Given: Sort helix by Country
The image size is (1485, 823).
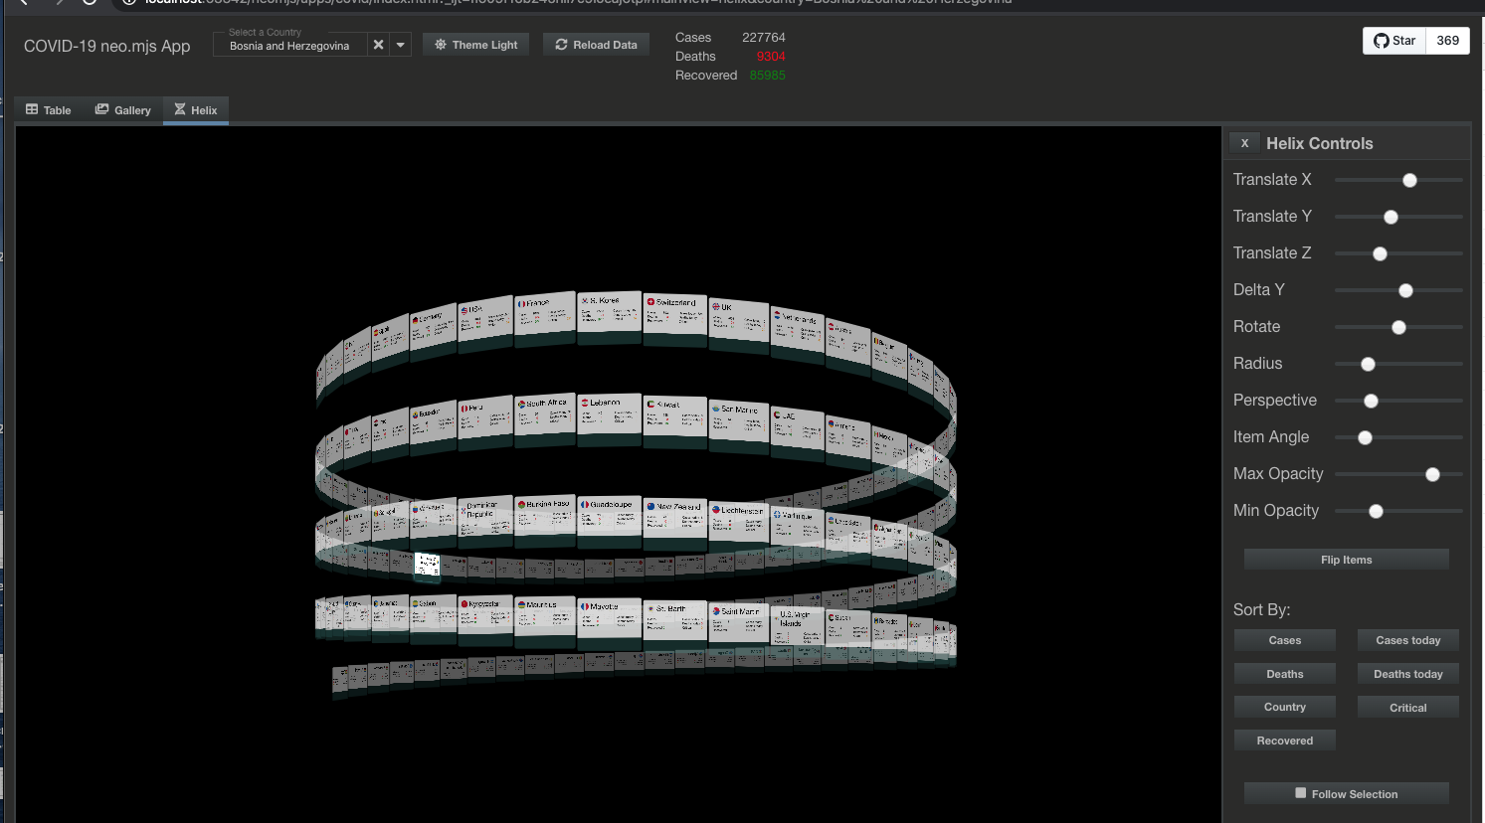Looking at the screenshot, I should tap(1284, 707).
